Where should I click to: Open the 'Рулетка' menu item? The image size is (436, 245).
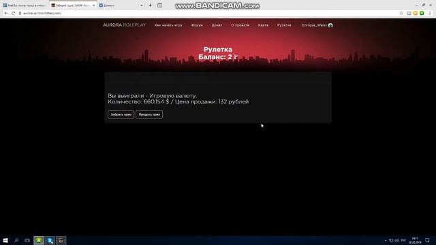(x=284, y=25)
